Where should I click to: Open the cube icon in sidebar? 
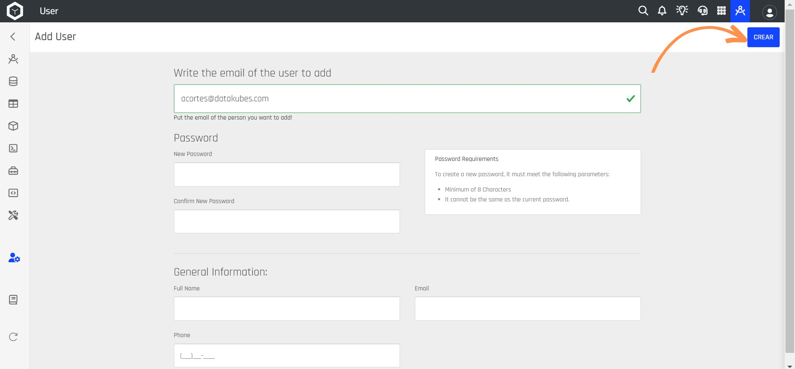[13, 126]
